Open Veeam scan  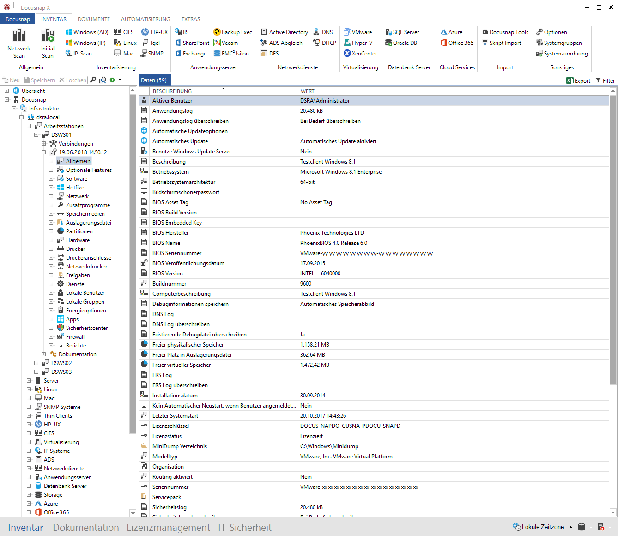click(225, 43)
